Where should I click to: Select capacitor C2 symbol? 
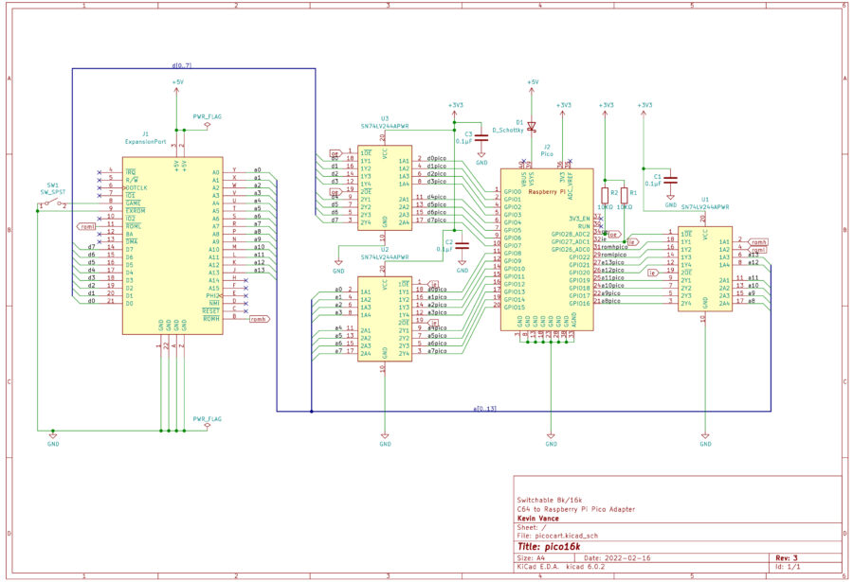click(462, 246)
